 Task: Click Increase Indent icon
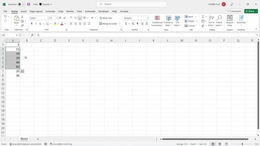point(89,24)
